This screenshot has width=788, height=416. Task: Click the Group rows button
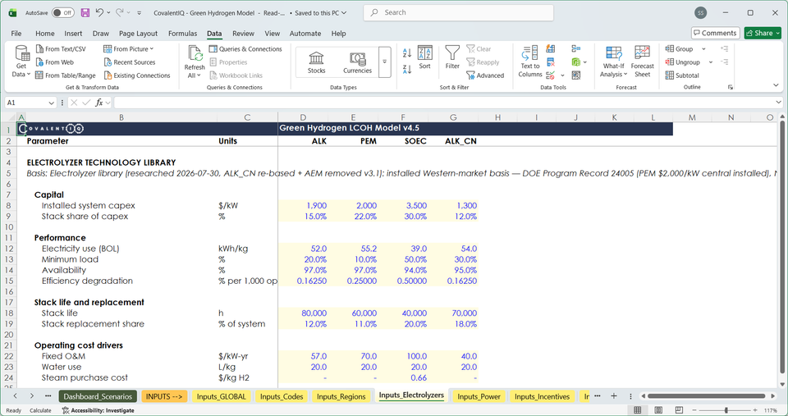[679, 48]
